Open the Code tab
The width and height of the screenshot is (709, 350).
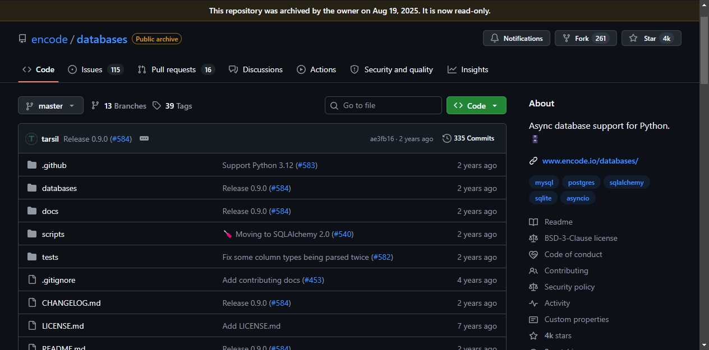(38, 69)
